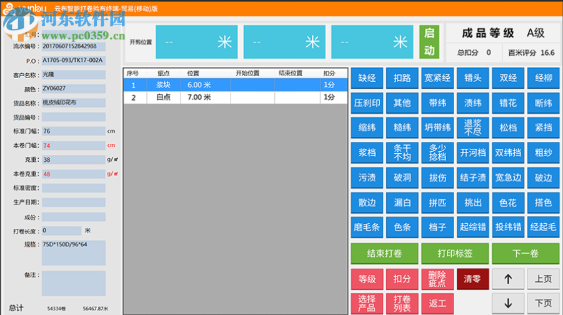Image resolution: width=563 pixels, height=315 pixels.
Task: Select the 白点 defect row
Action: [x=236, y=97]
